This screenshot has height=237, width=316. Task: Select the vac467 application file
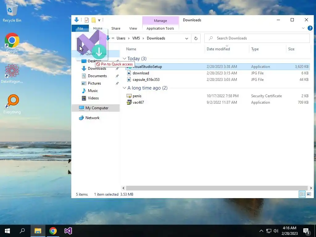218,102
